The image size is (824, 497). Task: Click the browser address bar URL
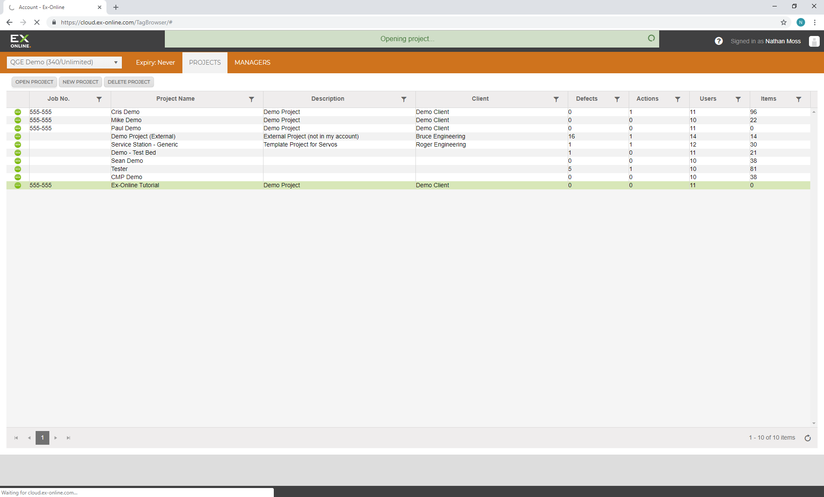click(117, 22)
